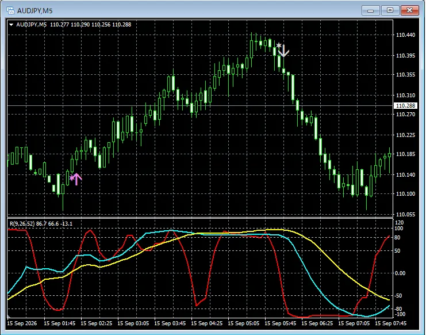Click the AUDJPY,M5 OHLC label text
The height and width of the screenshot is (335, 426).
pos(74,25)
